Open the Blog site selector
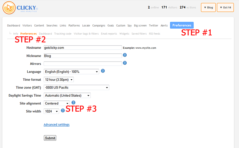 pos(208,7)
